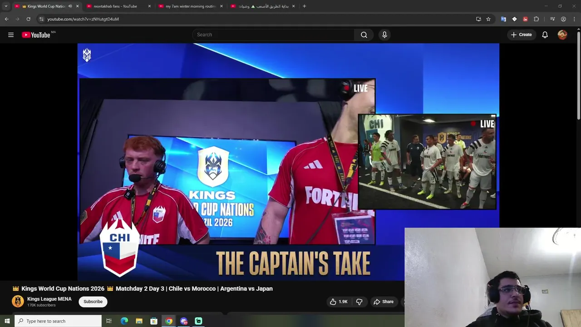Open File Explorer from the taskbar
Image resolution: width=581 pixels, height=327 pixels.
point(139,321)
